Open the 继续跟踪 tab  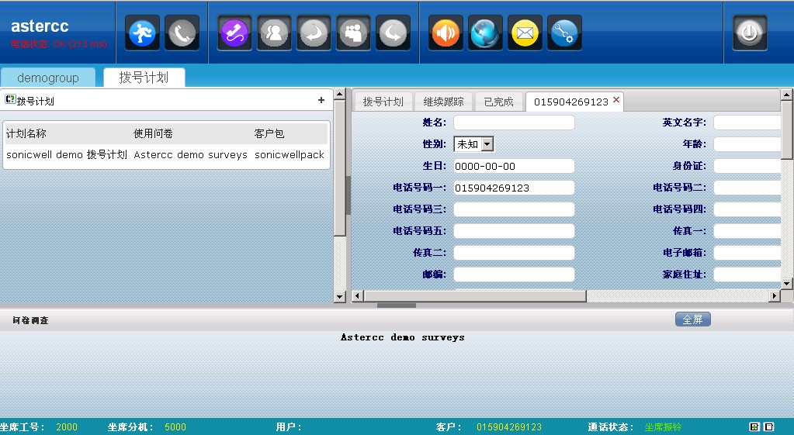(444, 102)
